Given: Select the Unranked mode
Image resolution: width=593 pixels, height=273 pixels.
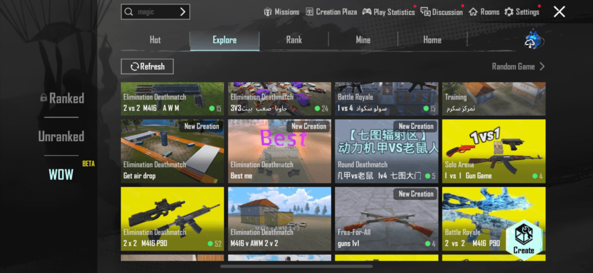Looking at the screenshot, I should [61, 136].
